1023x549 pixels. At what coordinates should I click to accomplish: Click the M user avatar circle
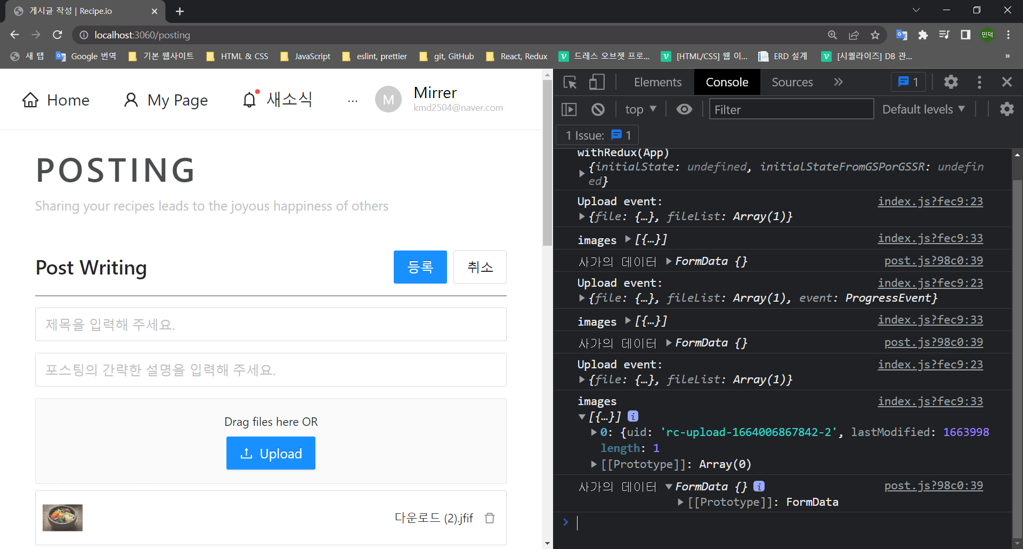388,99
